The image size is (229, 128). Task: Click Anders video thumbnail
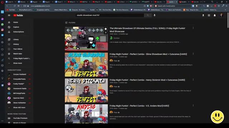point(87,114)
